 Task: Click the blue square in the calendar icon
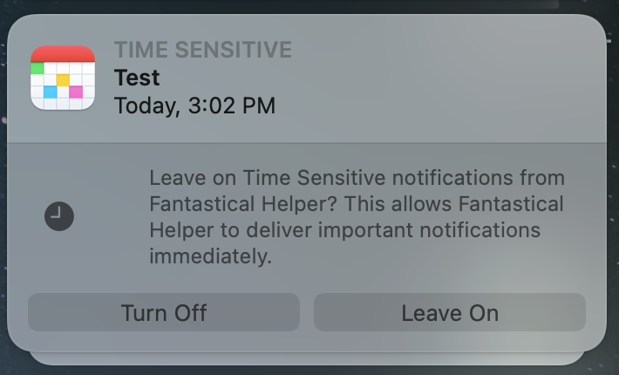[x=50, y=92]
